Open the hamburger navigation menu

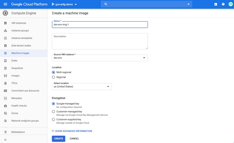tap(5, 4)
